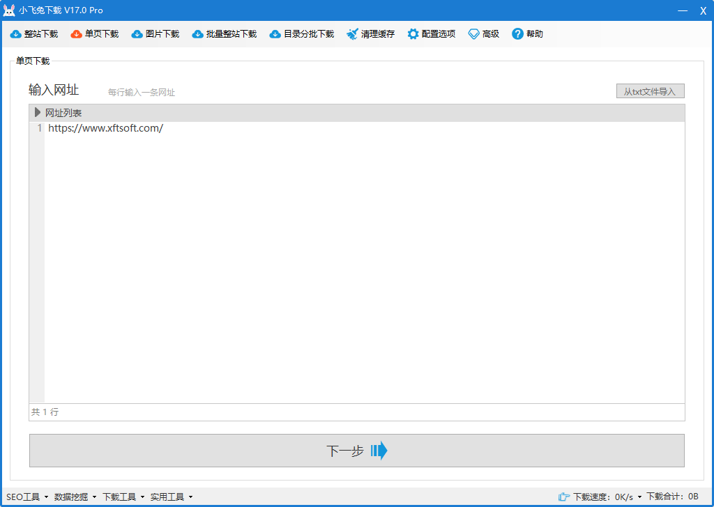The width and height of the screenshot is (714, 507).
Task: Click the 批量整站下载 toolbar icon
Action: (198, 34)
